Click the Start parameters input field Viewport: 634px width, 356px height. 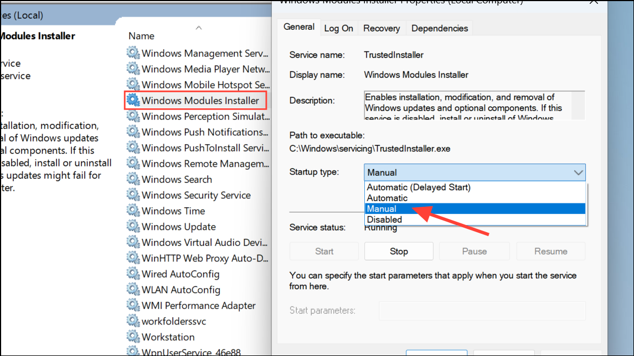(x=482, y=310)
